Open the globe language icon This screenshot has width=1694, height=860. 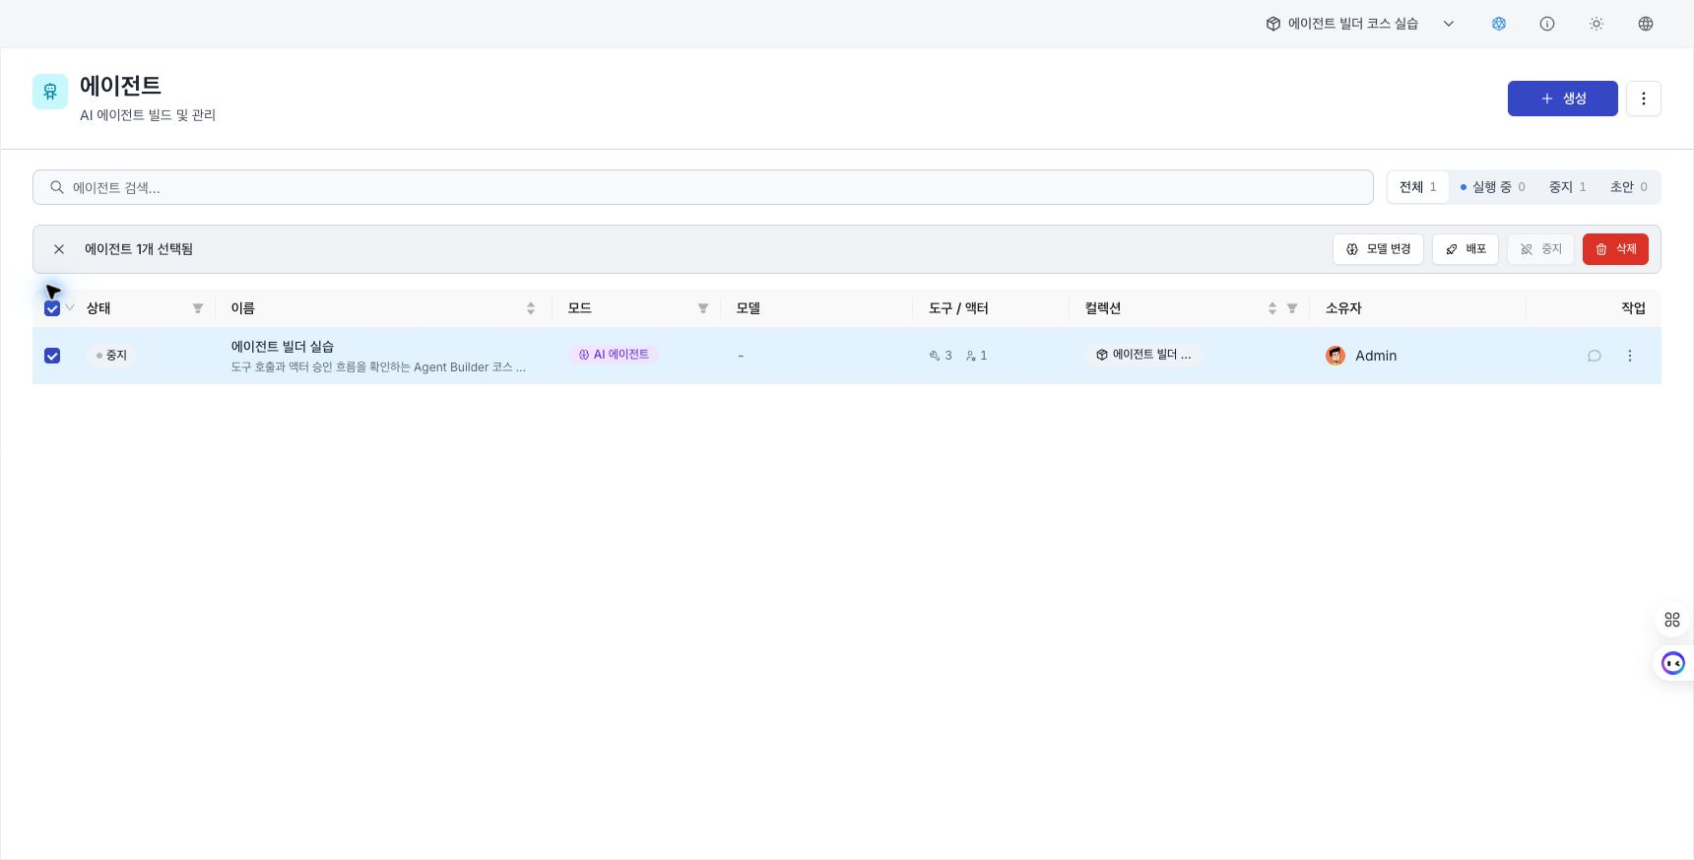(1646, 24)
